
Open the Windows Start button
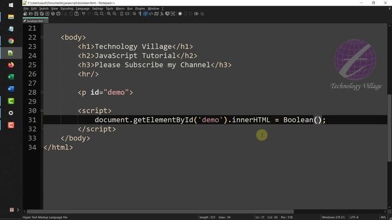click(x=11, y=5)
